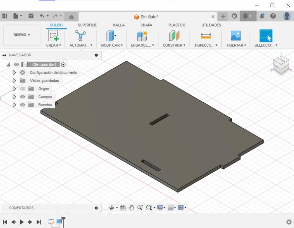Image resolution: width=294 pixels, height=228 pixels.
Task: Expand the Origen folder
Action: tap(14, 88)
